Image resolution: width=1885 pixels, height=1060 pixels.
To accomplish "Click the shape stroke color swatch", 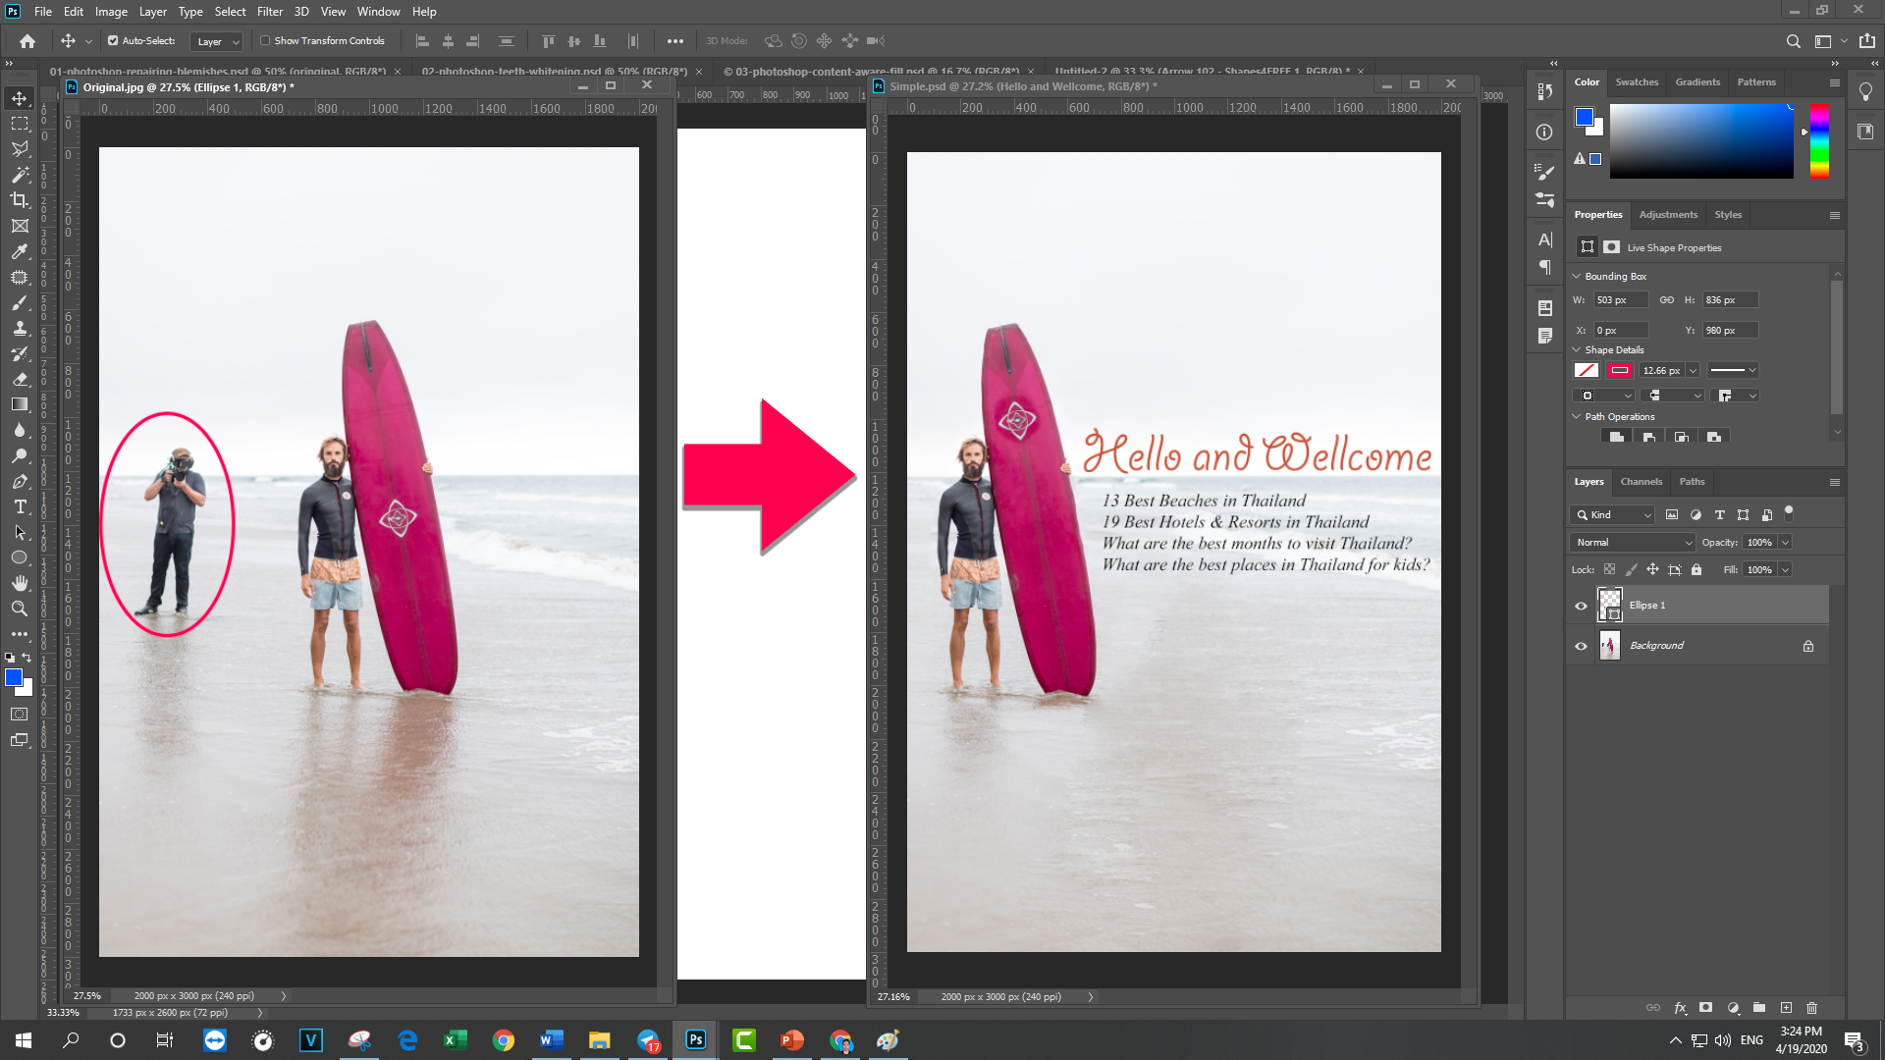I will click(x=1620, y=371).
